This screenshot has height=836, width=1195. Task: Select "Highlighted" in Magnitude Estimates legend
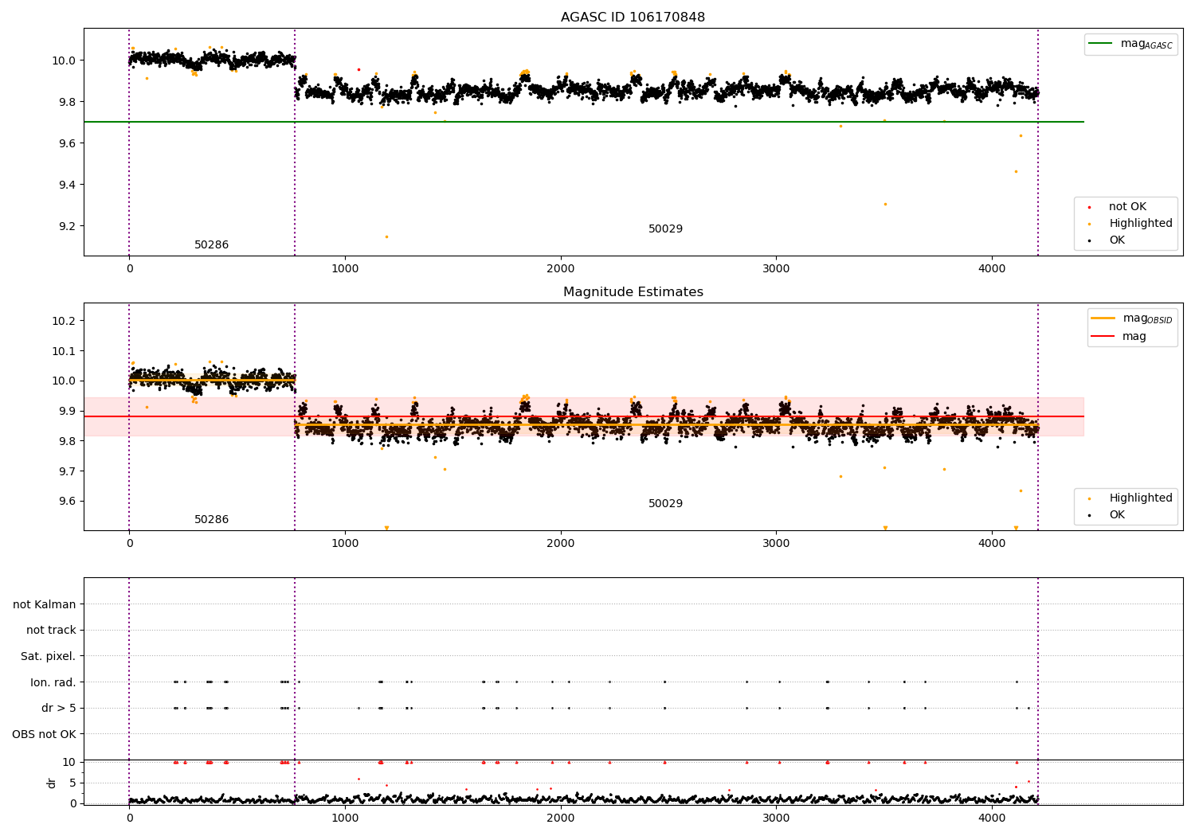point(1130,498)
